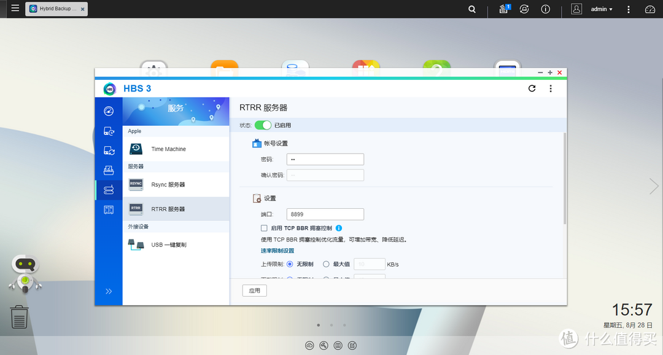Click the 端口 port field showing 8899
The width and height of the screenshot is (663, 355).
click(x=325, y=214)
